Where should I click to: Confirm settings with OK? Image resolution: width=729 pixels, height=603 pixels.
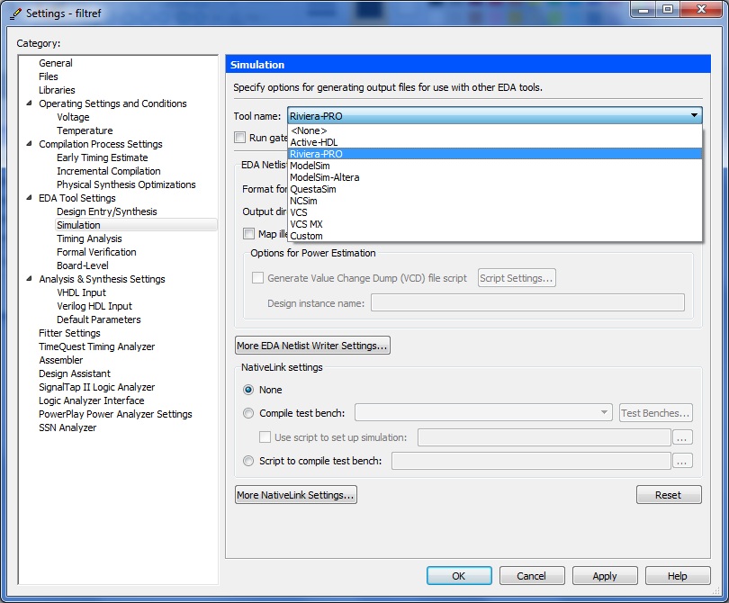(x=459, y=576)
